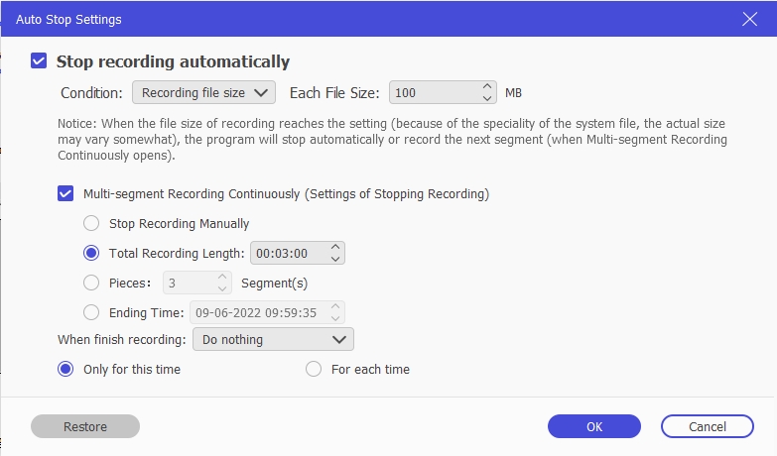The image size is (777, 456).
Task: Decrease Each File Size value
Action: click(486, 98)
